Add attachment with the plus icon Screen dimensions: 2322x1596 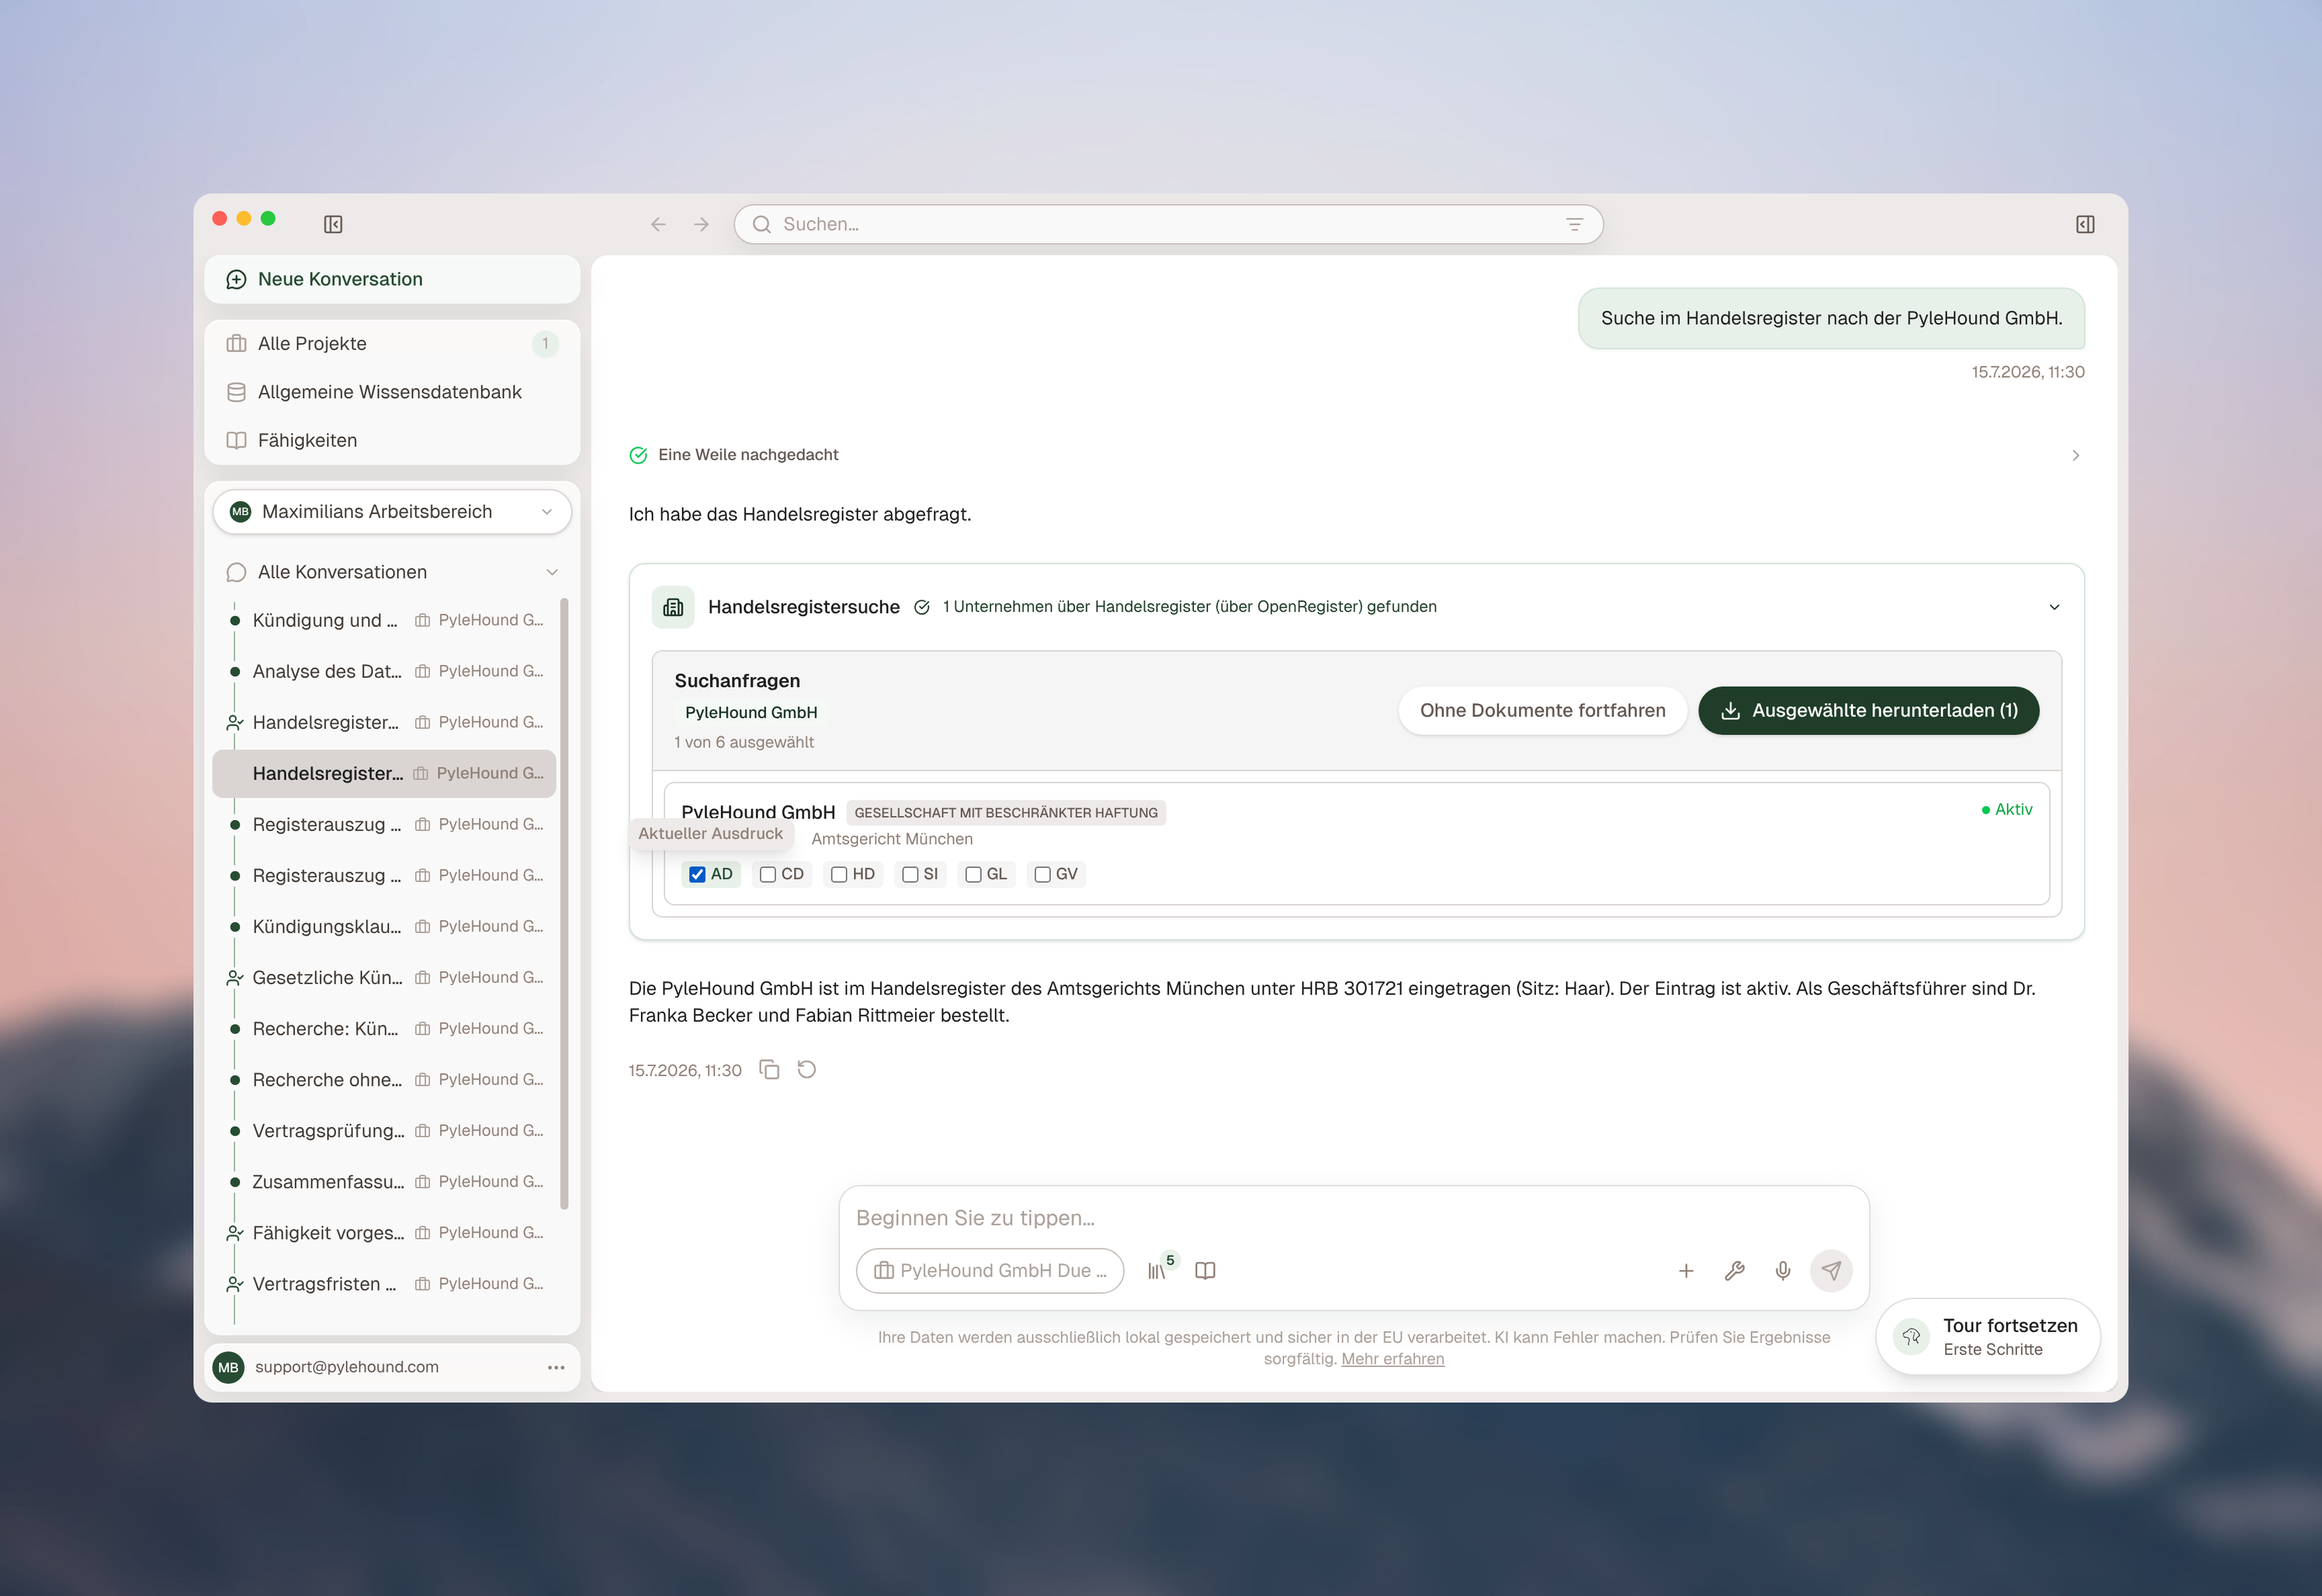[1686, 1270]
